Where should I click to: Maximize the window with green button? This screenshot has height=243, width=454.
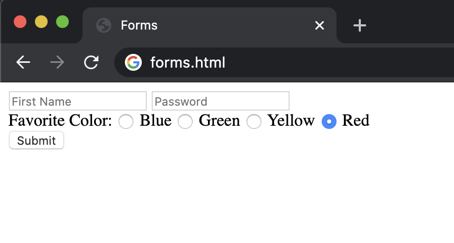click(x=62, y=22)
